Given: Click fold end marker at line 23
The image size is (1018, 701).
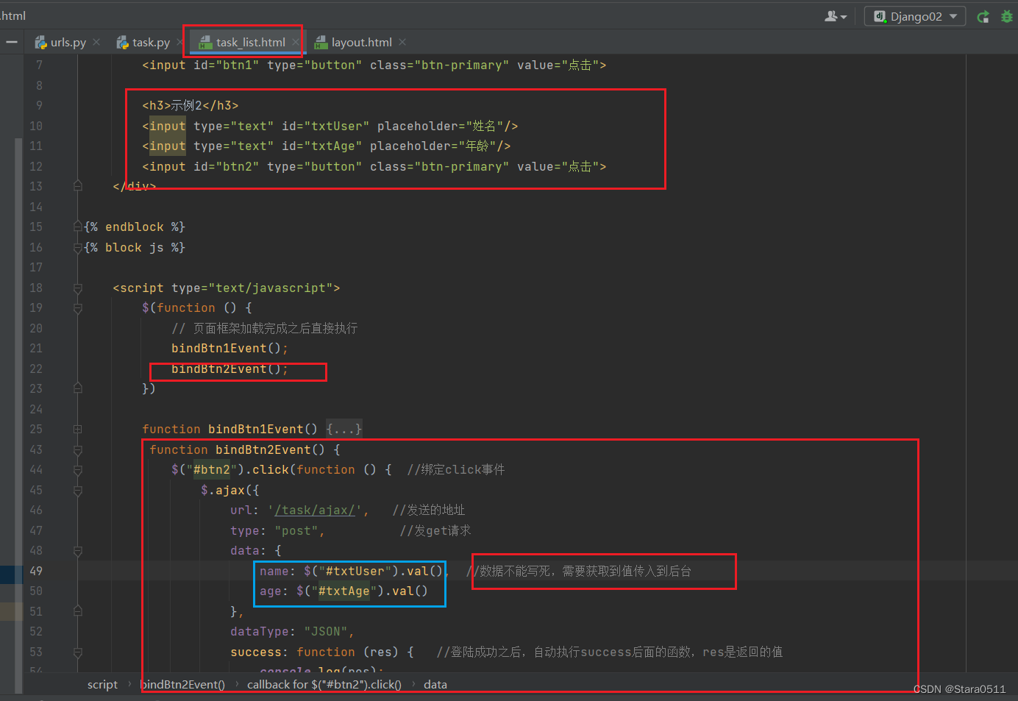Looking at the screenshot, I should click(77, 388).
